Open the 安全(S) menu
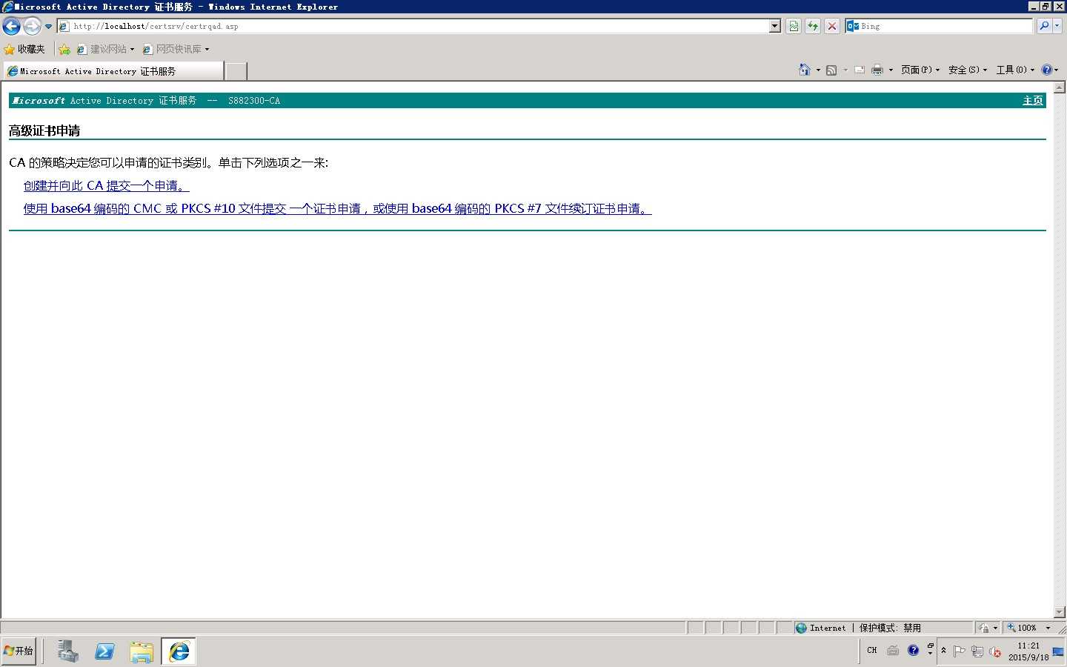The height and width of the screenshot is (667, 1067). (x=968, y=70)
